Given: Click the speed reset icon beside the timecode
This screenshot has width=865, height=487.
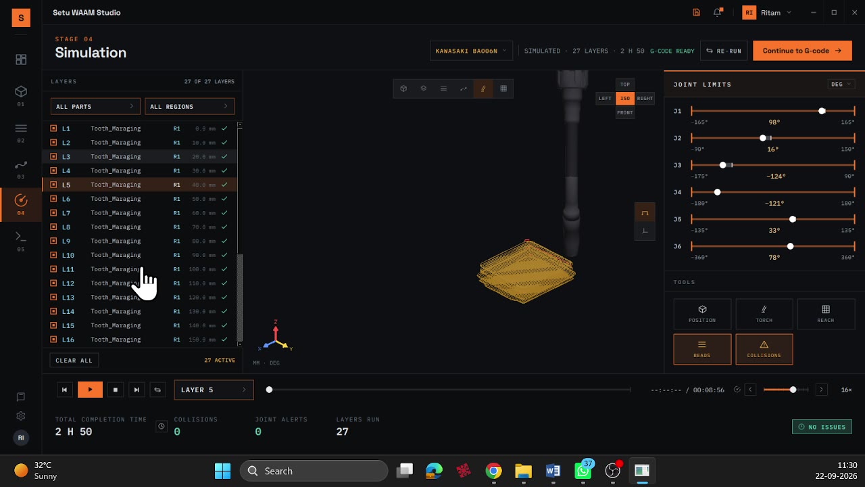Looking at the screenshot, I should tap(737, 390).
